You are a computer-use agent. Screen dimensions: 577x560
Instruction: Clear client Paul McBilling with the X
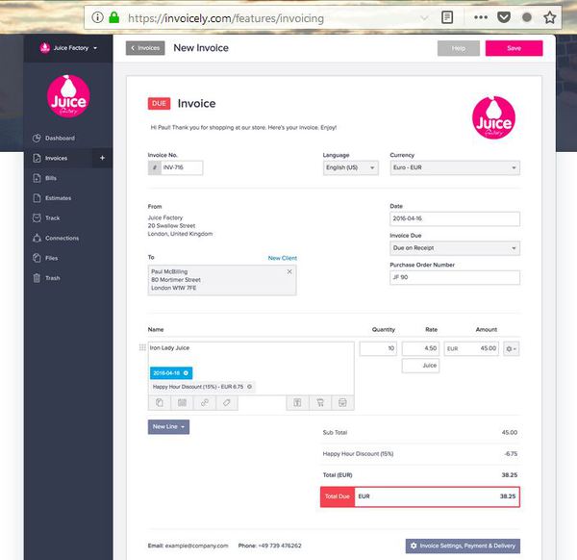pyautogui.click(x=289, y=271)
